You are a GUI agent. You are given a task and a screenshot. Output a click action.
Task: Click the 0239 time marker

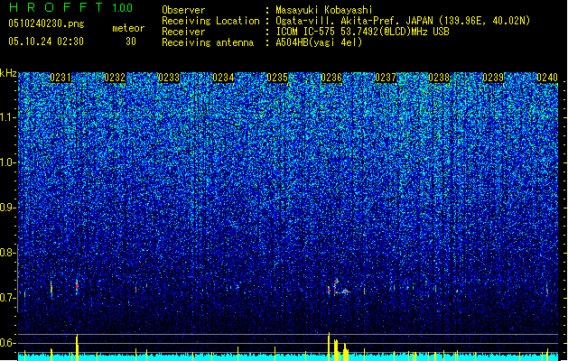[x=493, y=78]
